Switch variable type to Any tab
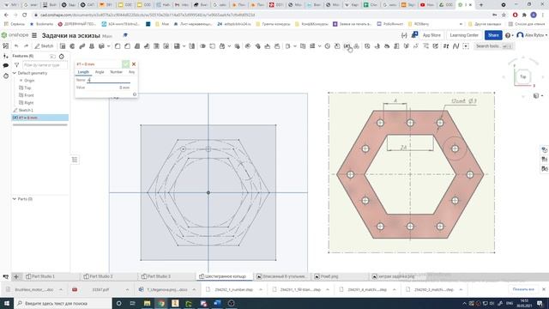 tap(131, 72)
